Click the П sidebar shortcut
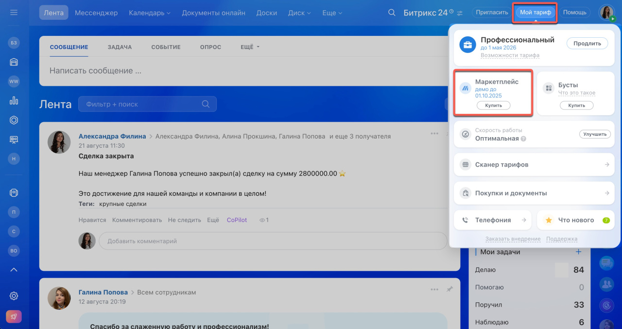The image size is (622, 329). [x=14, y=212]
